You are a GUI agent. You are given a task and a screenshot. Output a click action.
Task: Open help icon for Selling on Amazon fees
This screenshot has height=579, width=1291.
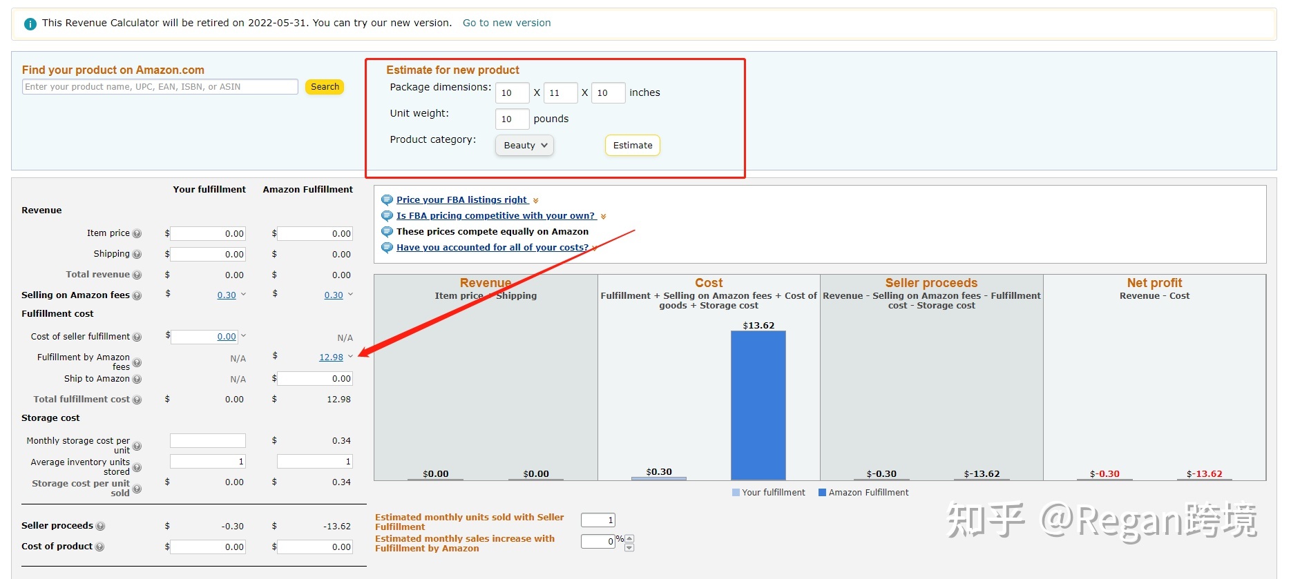(x=137, y=296)
